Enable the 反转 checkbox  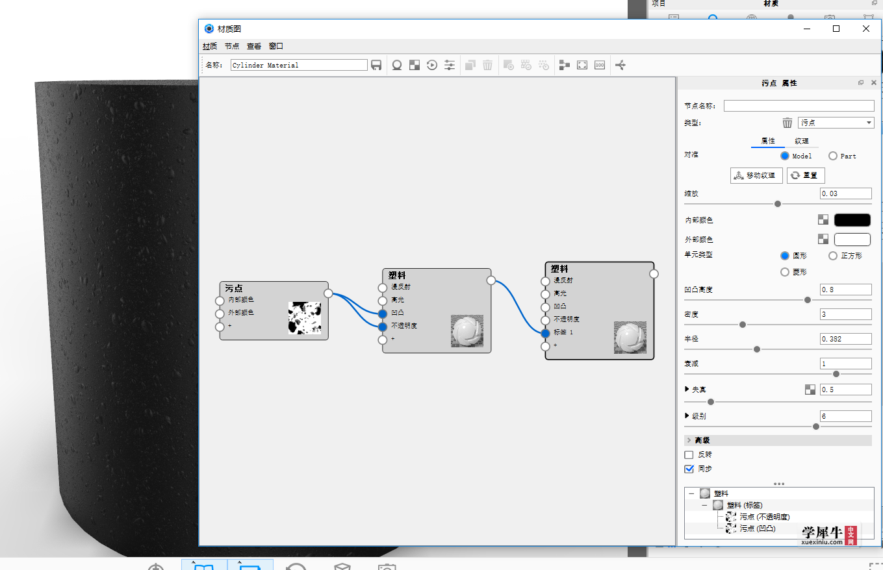tap(689, 455)
